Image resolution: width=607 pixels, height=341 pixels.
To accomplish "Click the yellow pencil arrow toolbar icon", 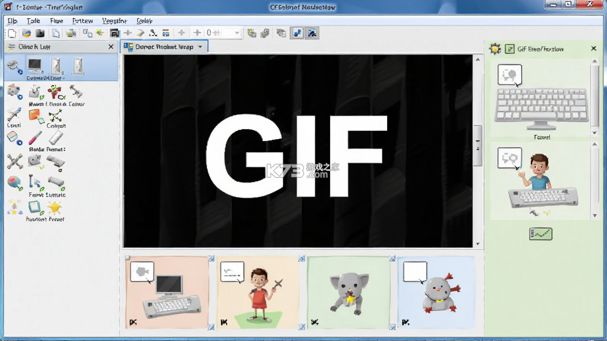I will 140,33.
